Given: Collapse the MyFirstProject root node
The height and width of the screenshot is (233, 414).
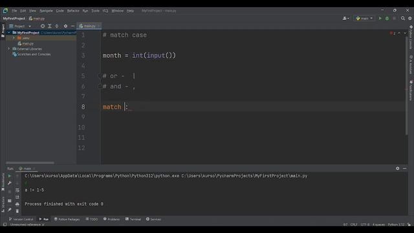Looking at the screenshot, I should (8, 32).
